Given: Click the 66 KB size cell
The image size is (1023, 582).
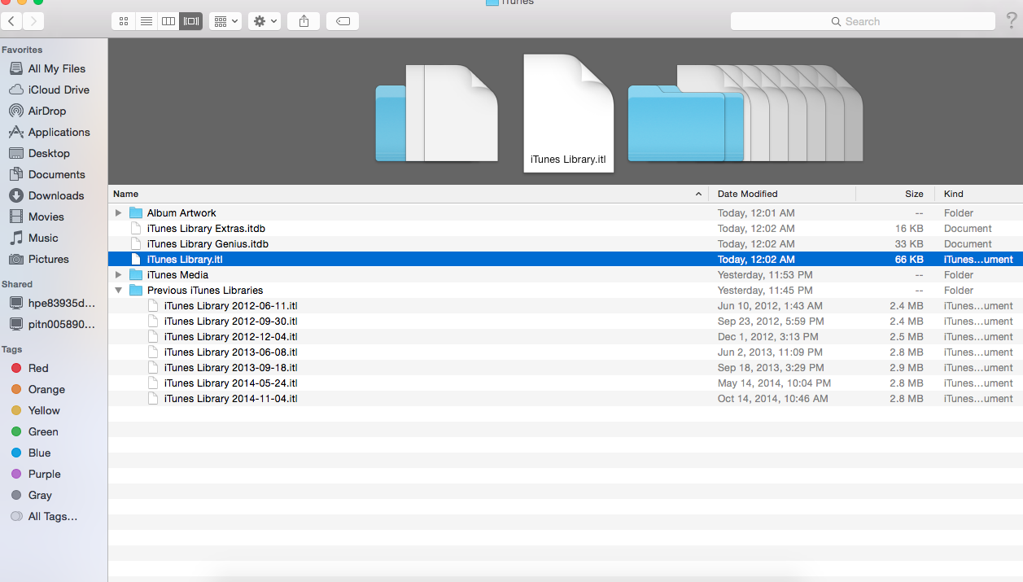Looking at the screenshot, I should point(910,259).
